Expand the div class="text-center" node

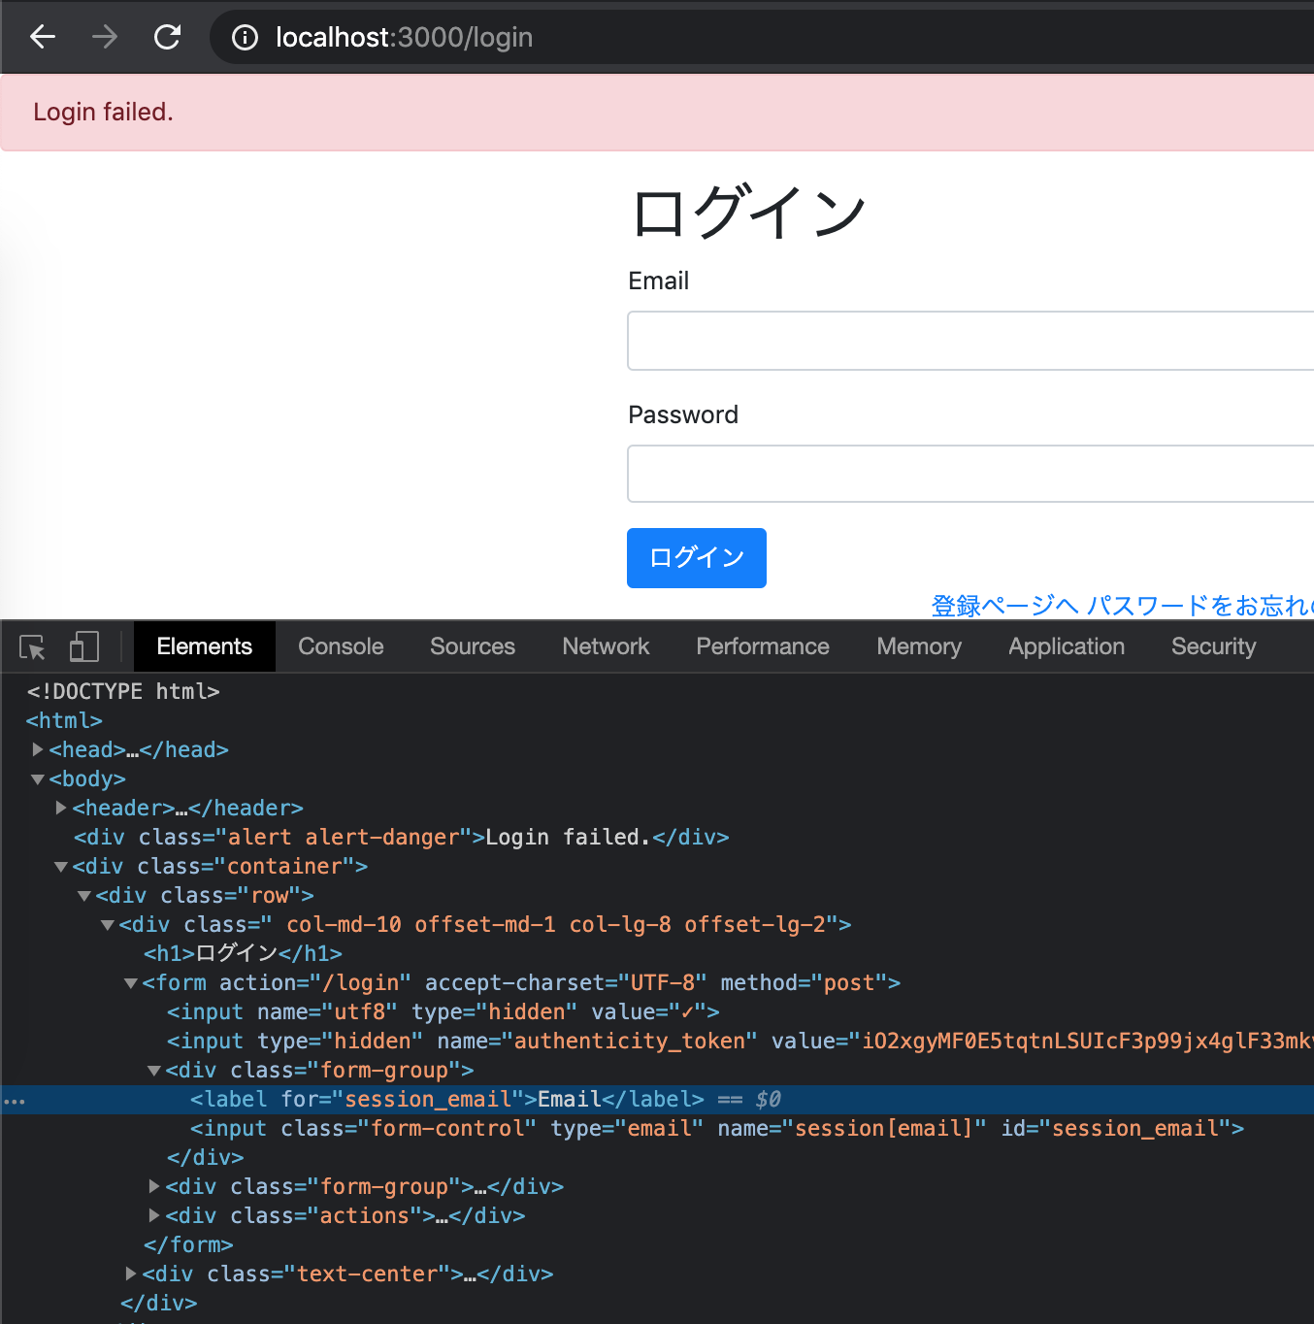point(131,1274)
